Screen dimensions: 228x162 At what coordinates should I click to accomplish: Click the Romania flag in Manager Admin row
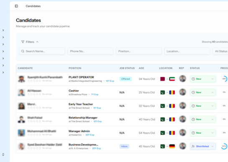pyautogui.click(x=172, y=133)
